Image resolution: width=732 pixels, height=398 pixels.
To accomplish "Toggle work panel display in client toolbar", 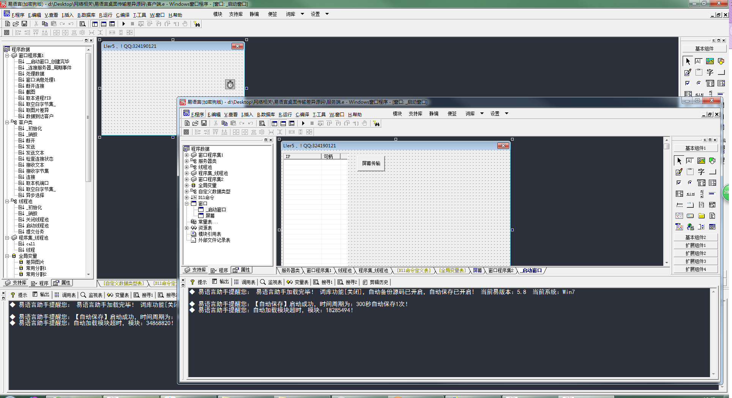I will click(x=95, y=24).
